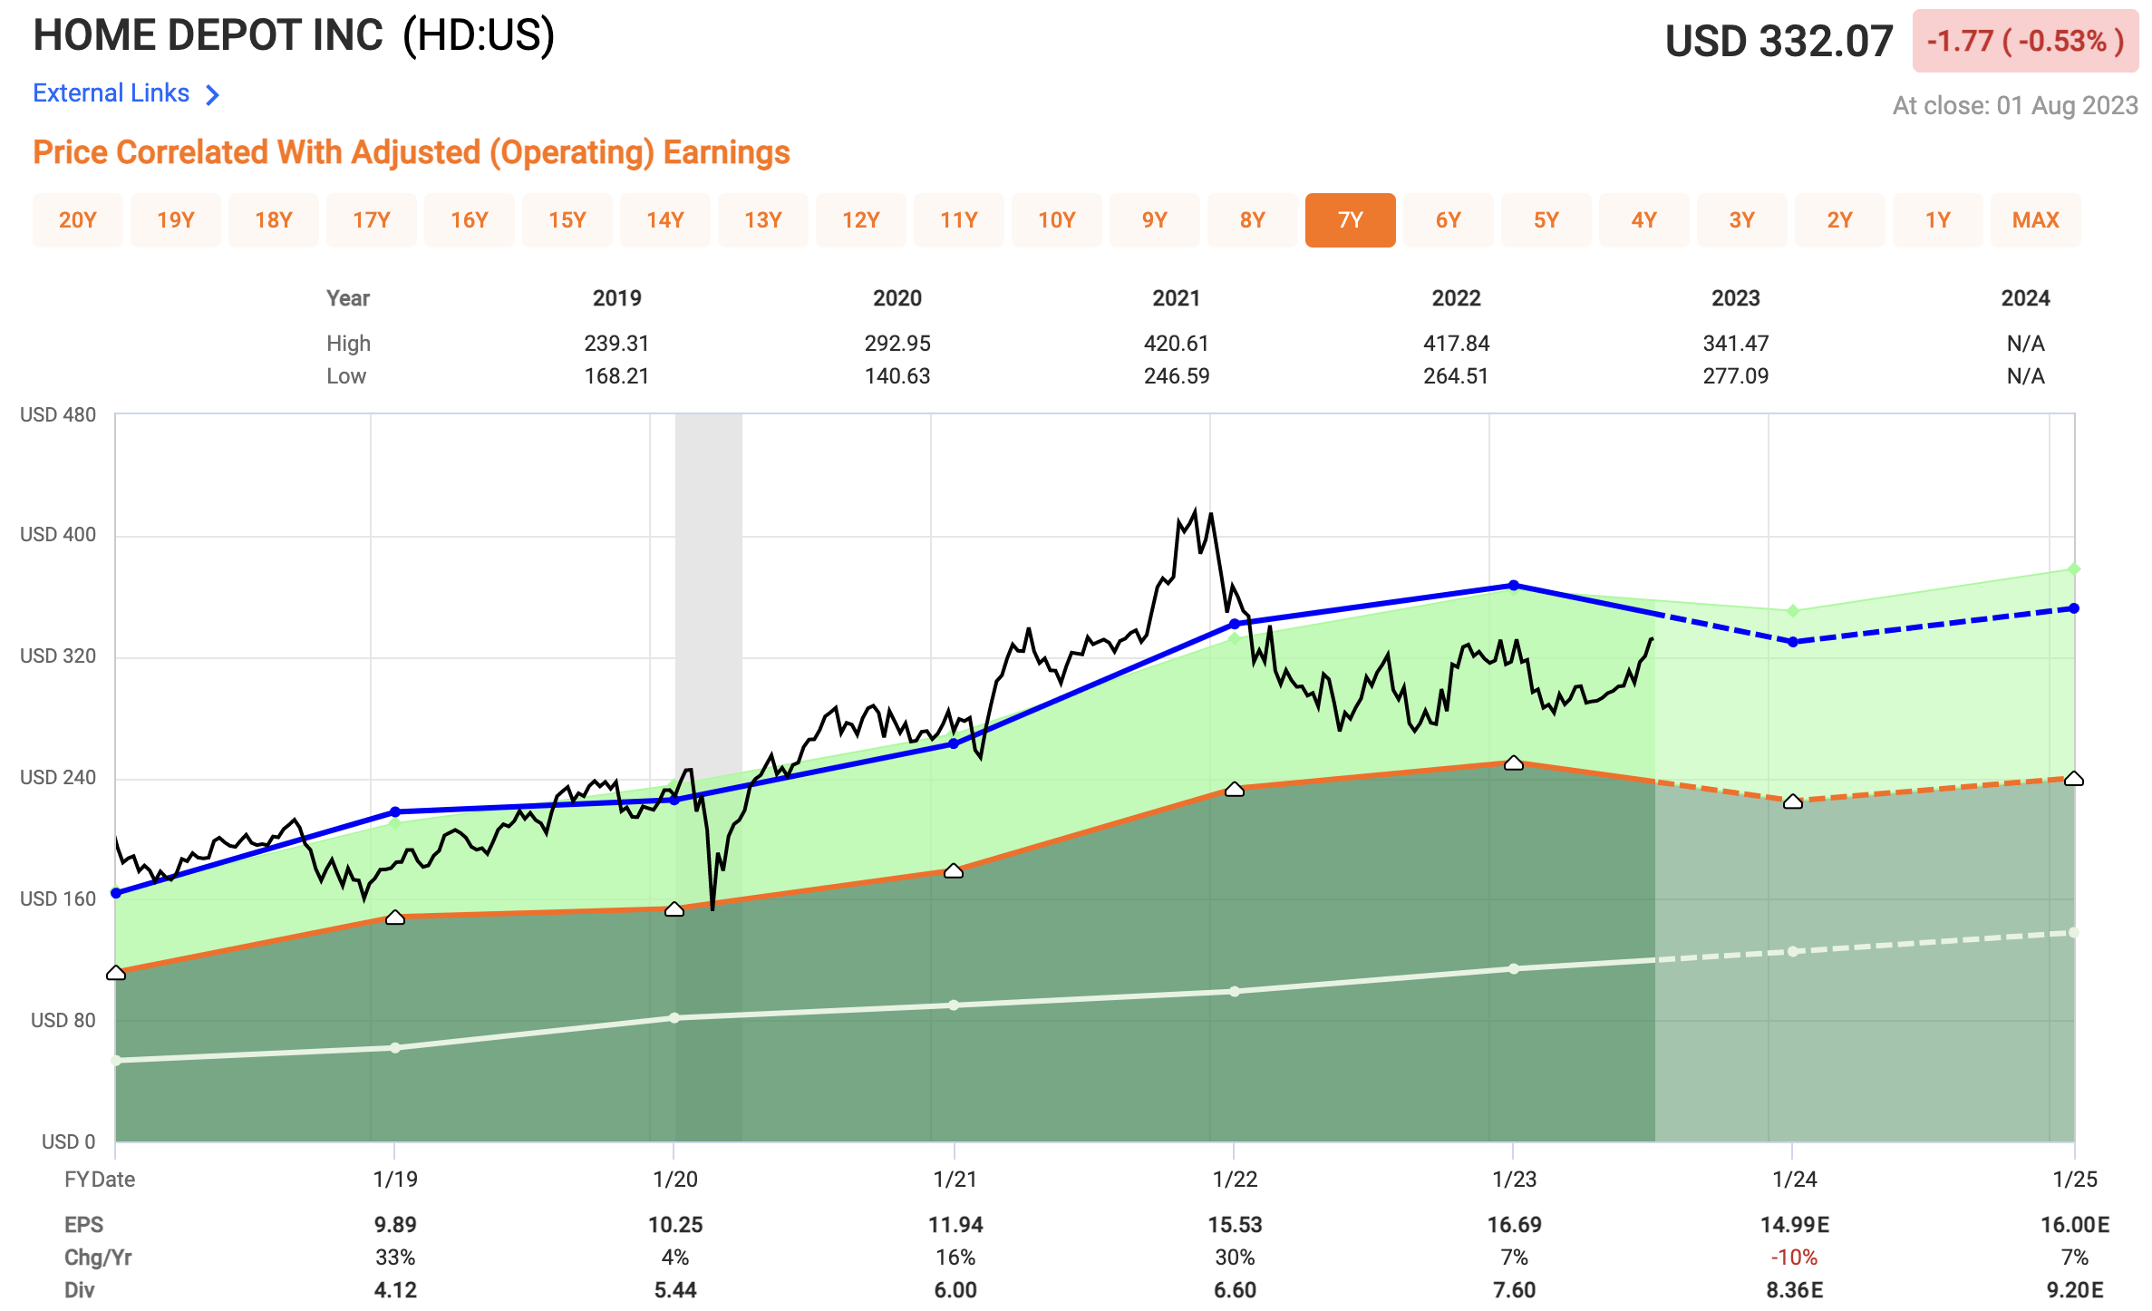The width and height of the screenshot is (2152, 1311).
Task: Click the red -1.77 (-0.53%) change badge
Action: 2025,41
